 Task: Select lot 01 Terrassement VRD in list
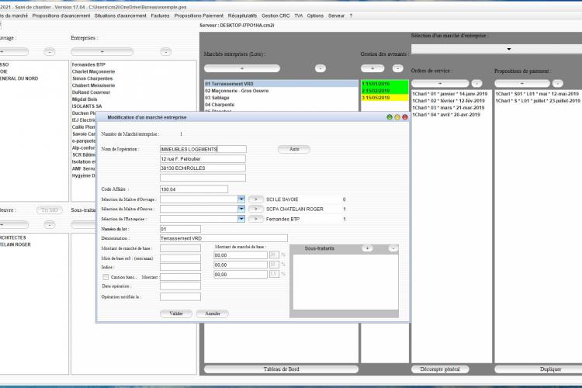tap(282, 84)
